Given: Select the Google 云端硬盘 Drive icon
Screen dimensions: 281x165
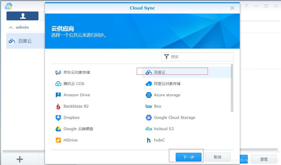Looking at the screenshot, I should click(x=58, y=129).
